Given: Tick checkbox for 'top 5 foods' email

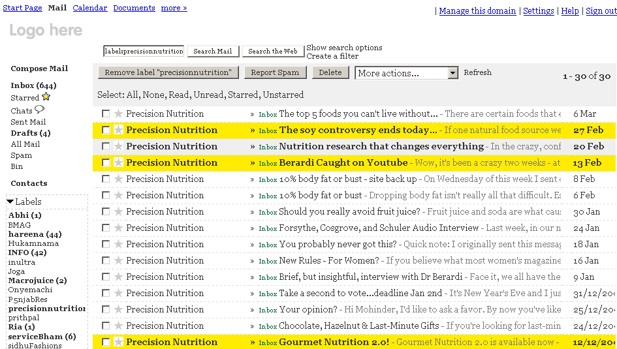Looking at the screenshot, I should 106,114.
